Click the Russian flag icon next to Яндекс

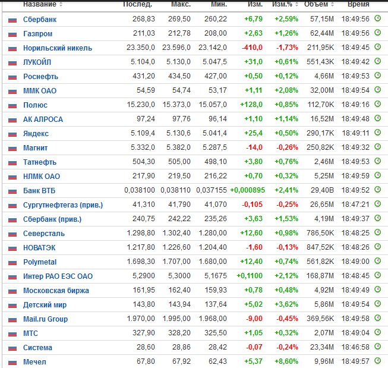12,134
